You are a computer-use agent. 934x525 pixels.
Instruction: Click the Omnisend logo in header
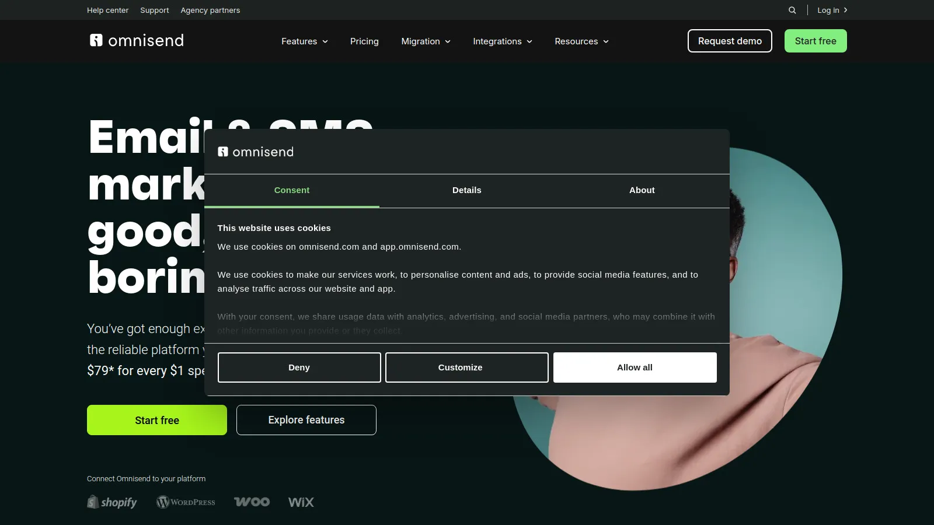(137, 40)
